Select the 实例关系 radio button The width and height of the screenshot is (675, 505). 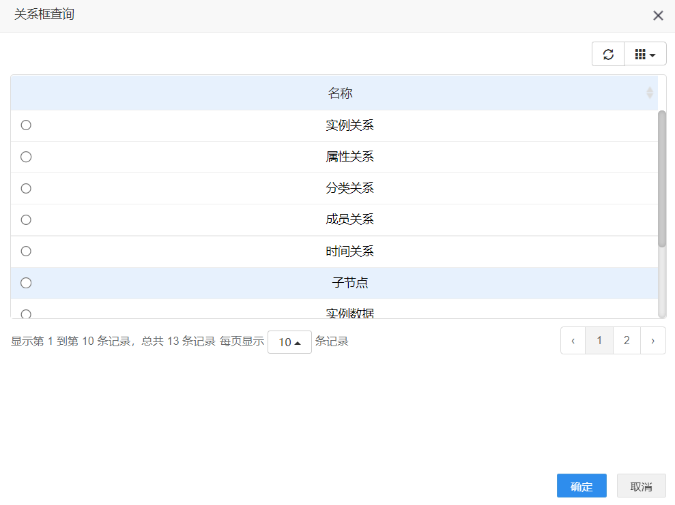pos(26,125)
